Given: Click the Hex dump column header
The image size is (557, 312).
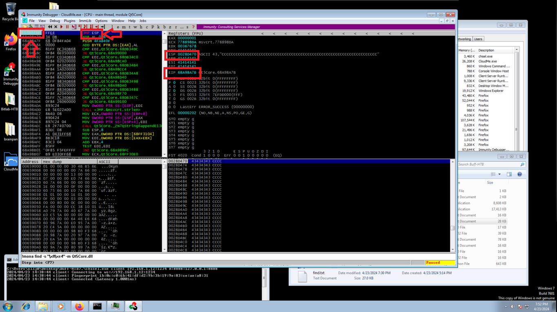Looking at the screenshot, I should coord(69,162).
